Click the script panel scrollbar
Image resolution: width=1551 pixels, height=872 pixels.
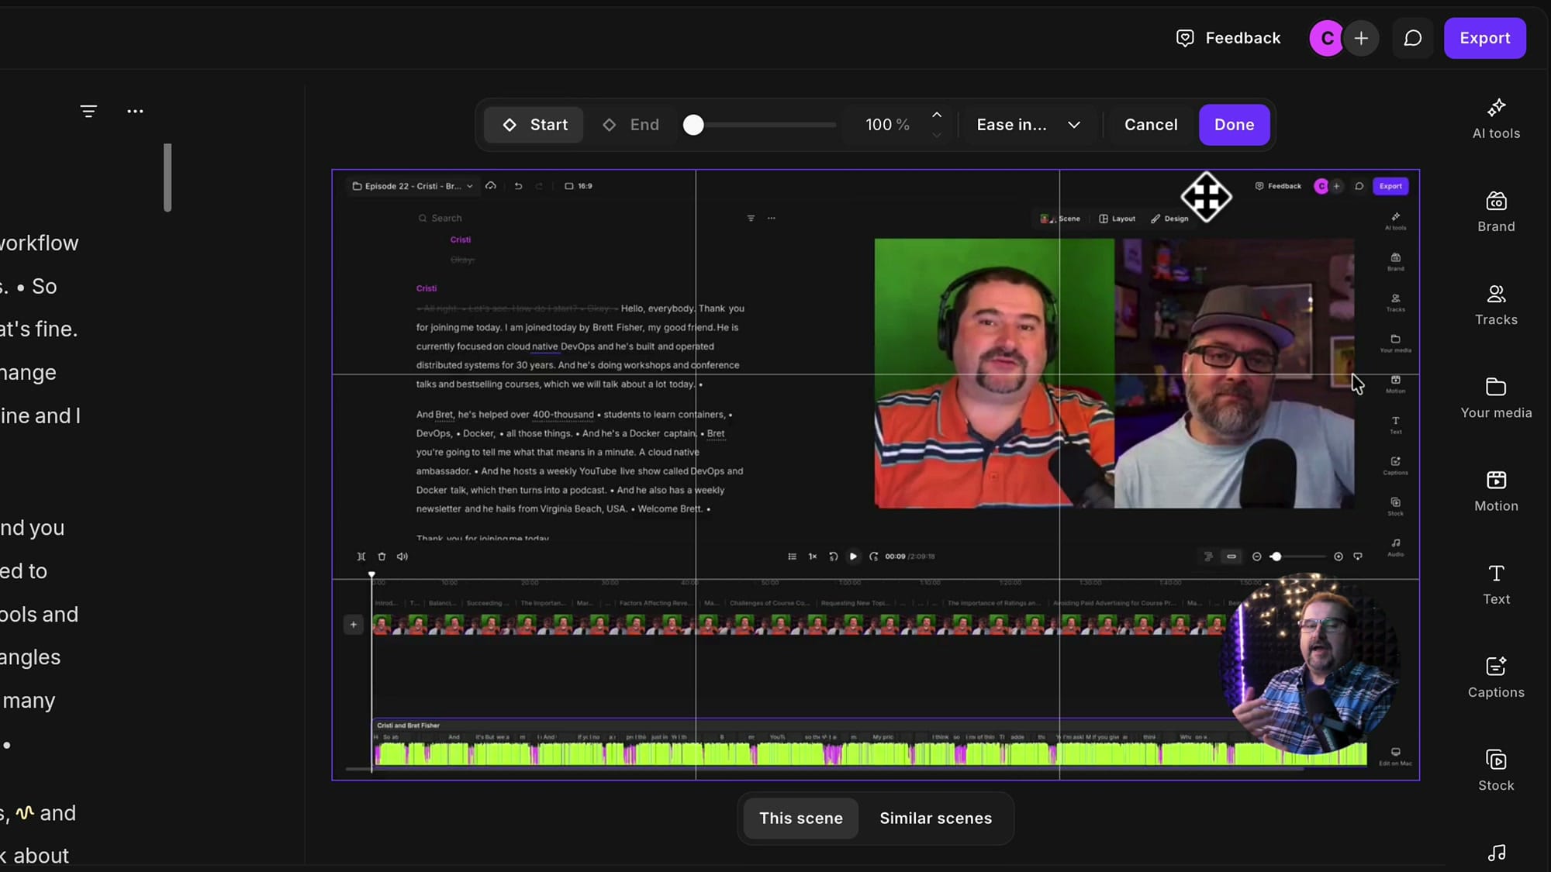(168, 178)
